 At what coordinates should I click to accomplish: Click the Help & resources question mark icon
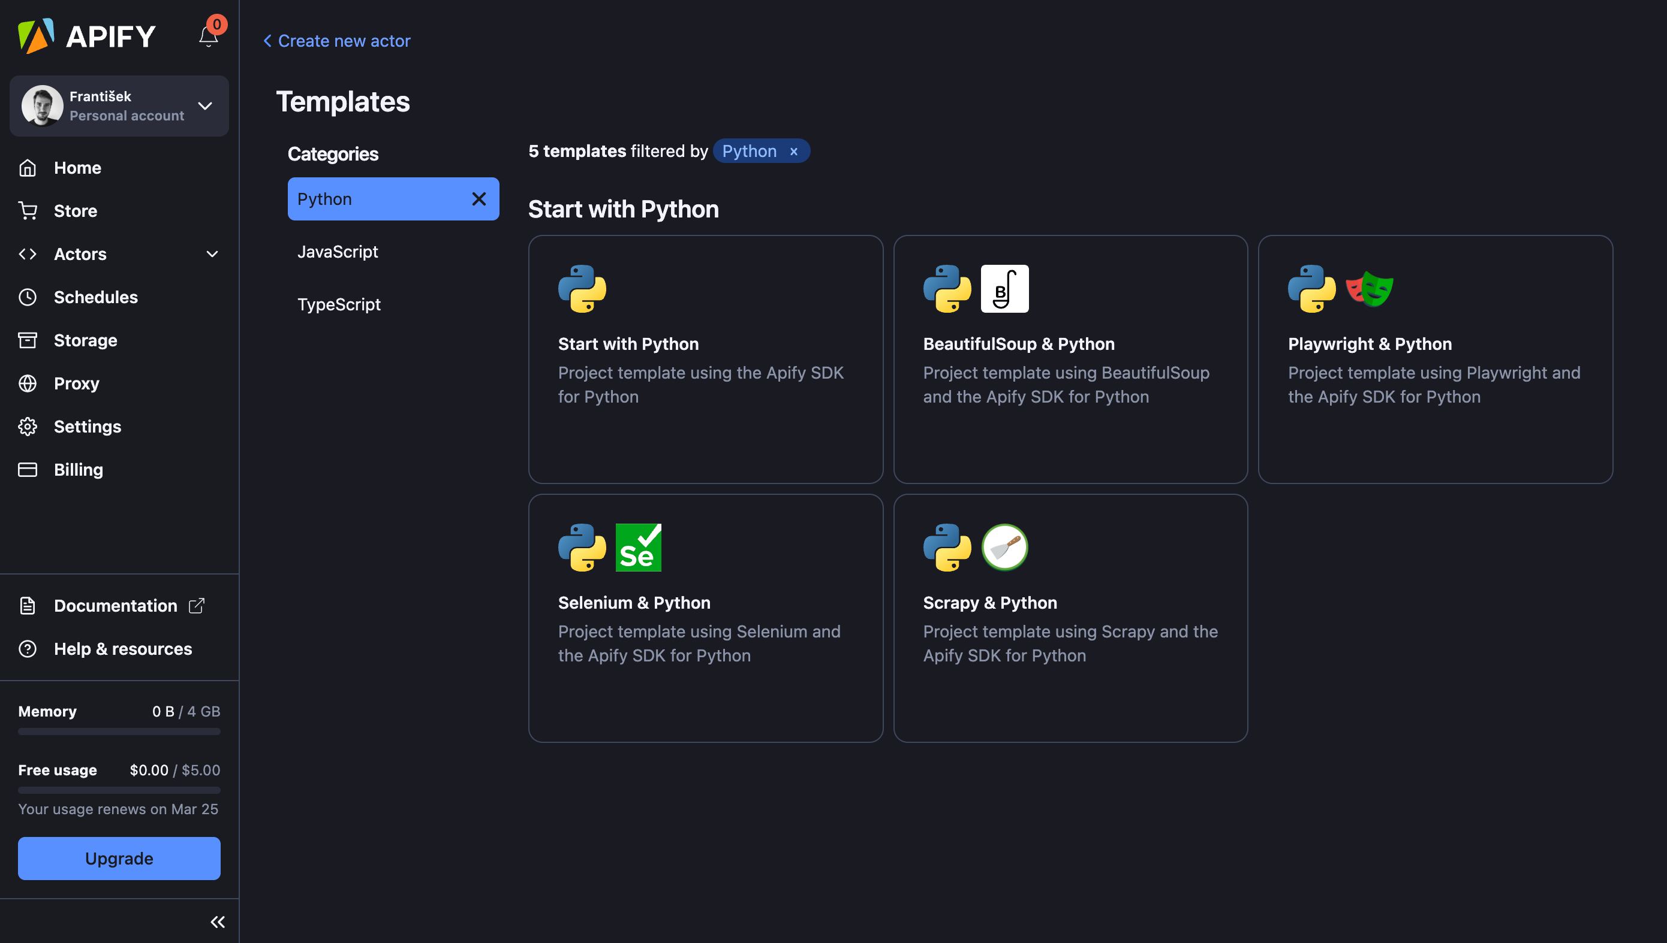(28, 648)
